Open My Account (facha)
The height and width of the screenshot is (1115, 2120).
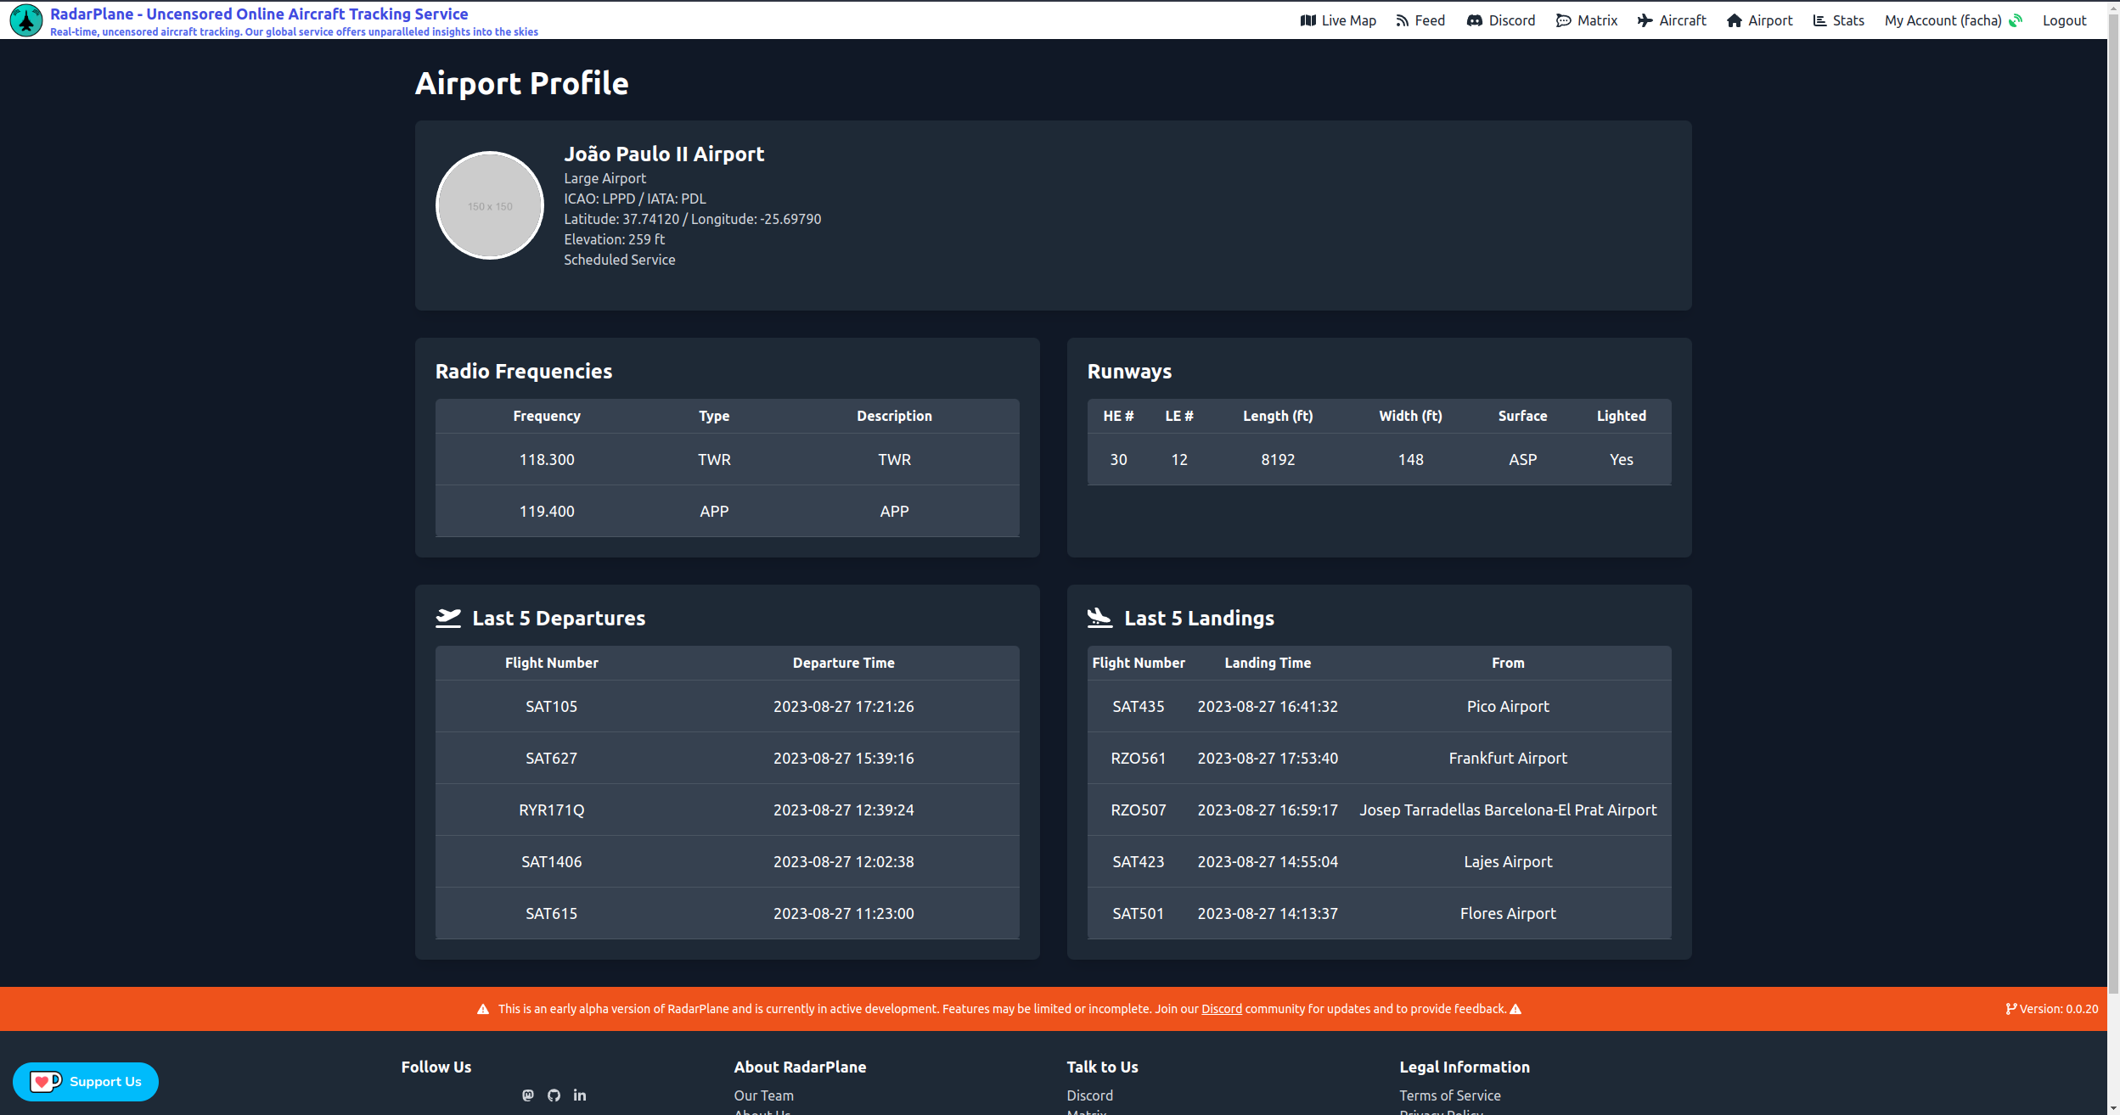point(1943,20)
